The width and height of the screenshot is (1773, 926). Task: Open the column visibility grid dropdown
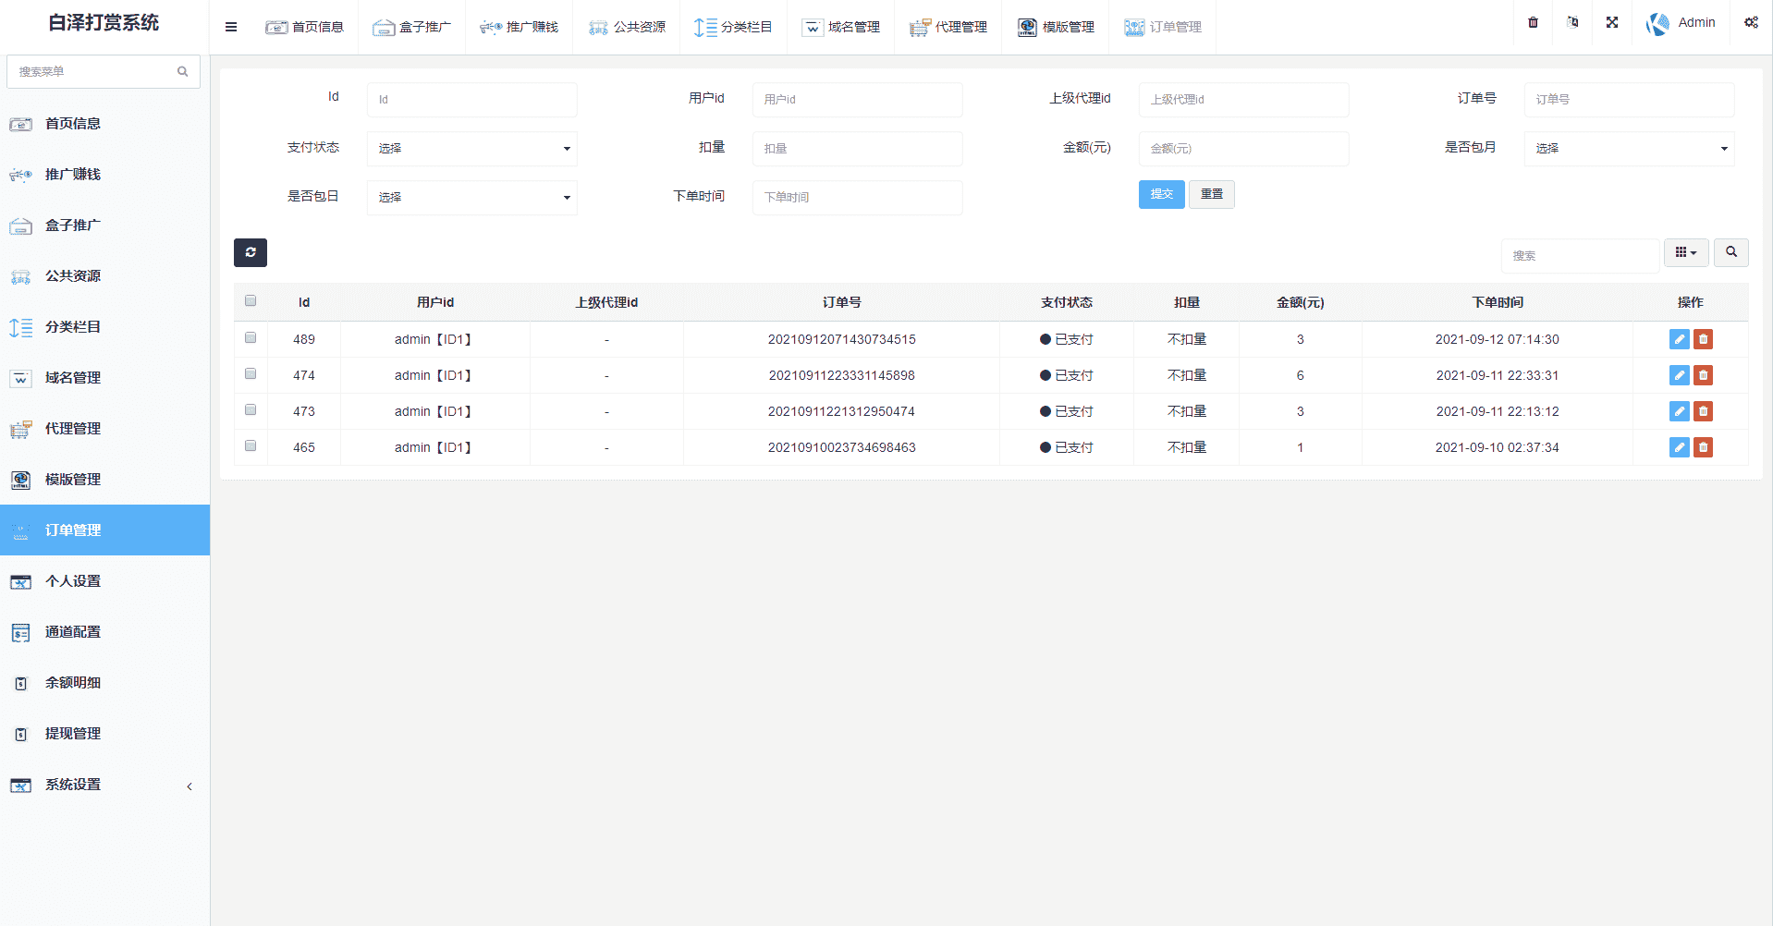pyautogui.click(x=1685, y=252)
